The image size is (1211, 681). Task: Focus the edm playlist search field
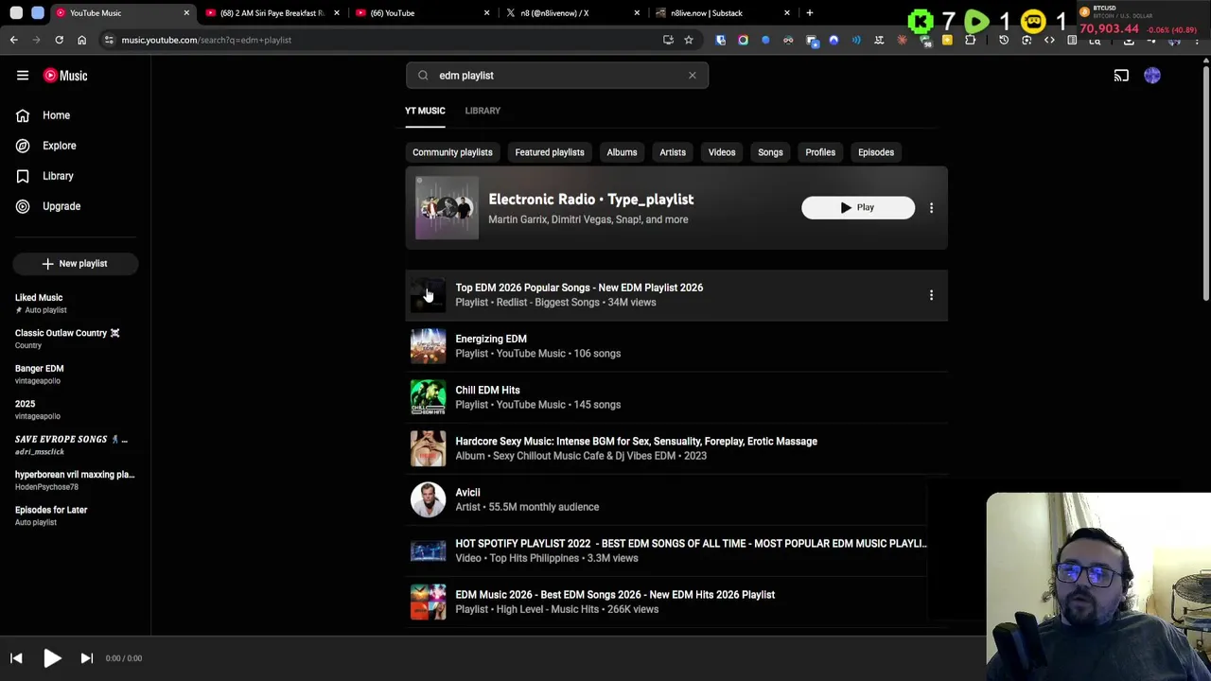pyautogui.click(x=556, y=76)
